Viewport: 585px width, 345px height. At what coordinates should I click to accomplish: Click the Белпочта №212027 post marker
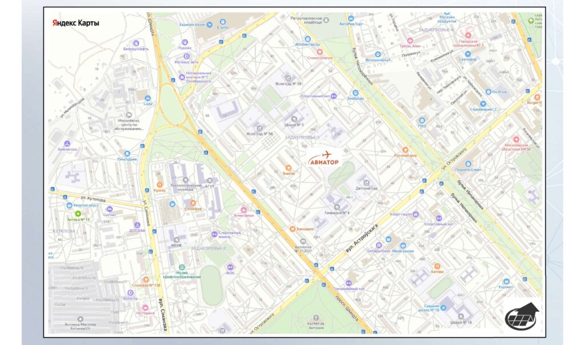point(303,242)
